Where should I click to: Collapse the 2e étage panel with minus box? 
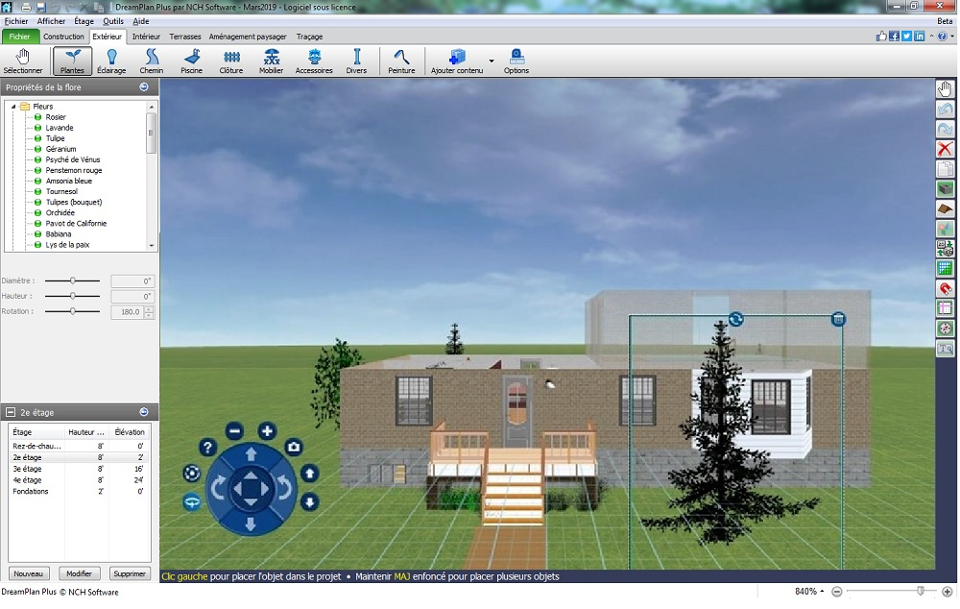click(11, 412)
